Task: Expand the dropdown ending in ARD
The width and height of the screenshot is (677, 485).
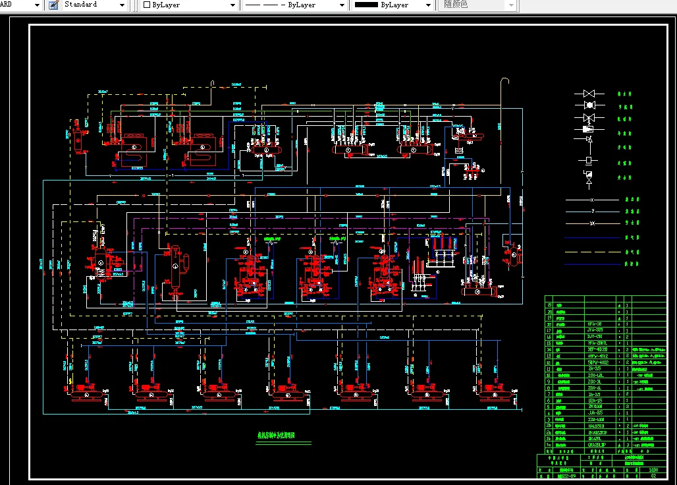Action: (x=37, y=5)
